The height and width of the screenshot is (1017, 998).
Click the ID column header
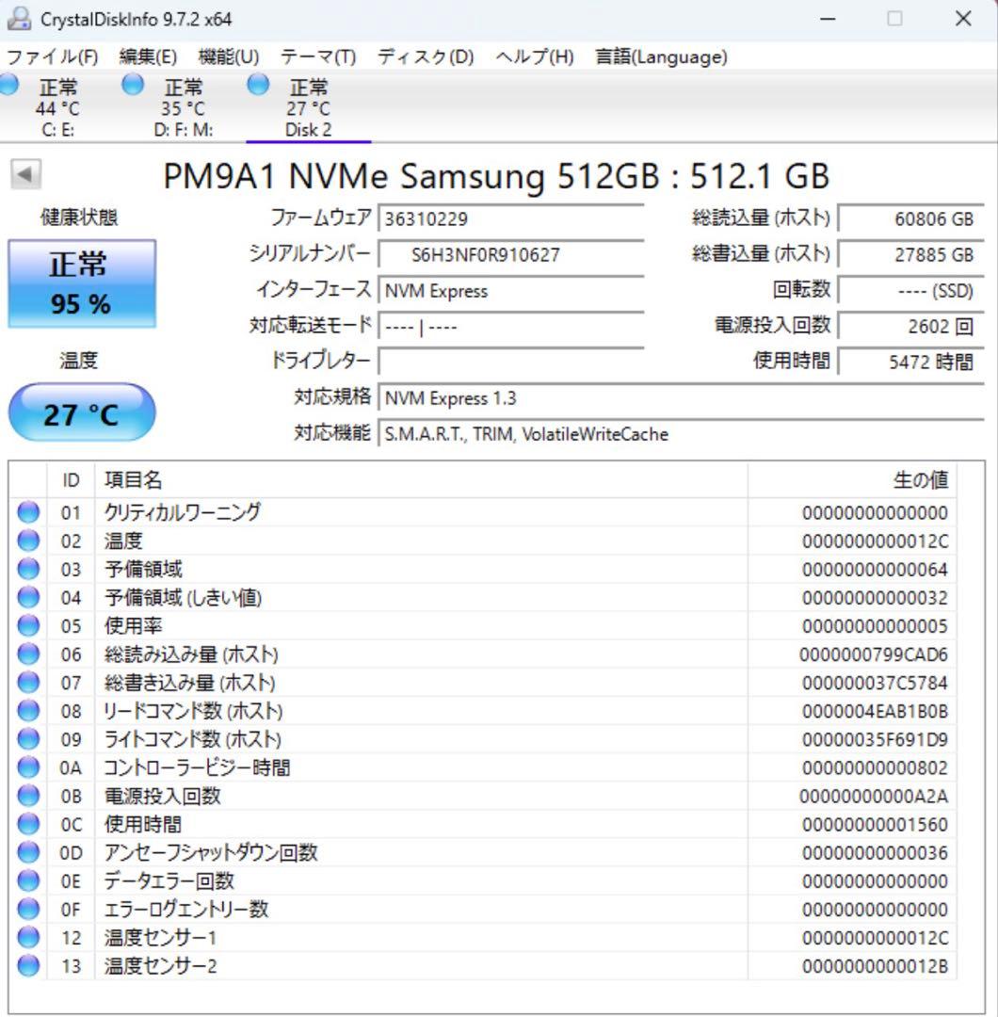point(71,480)
